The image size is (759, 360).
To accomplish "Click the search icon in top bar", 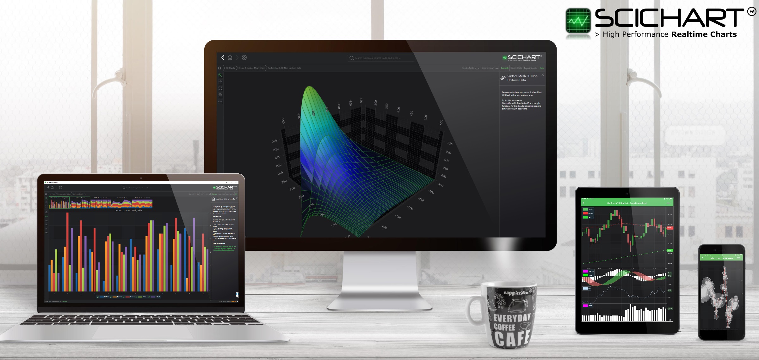I will tap(350, 58).
